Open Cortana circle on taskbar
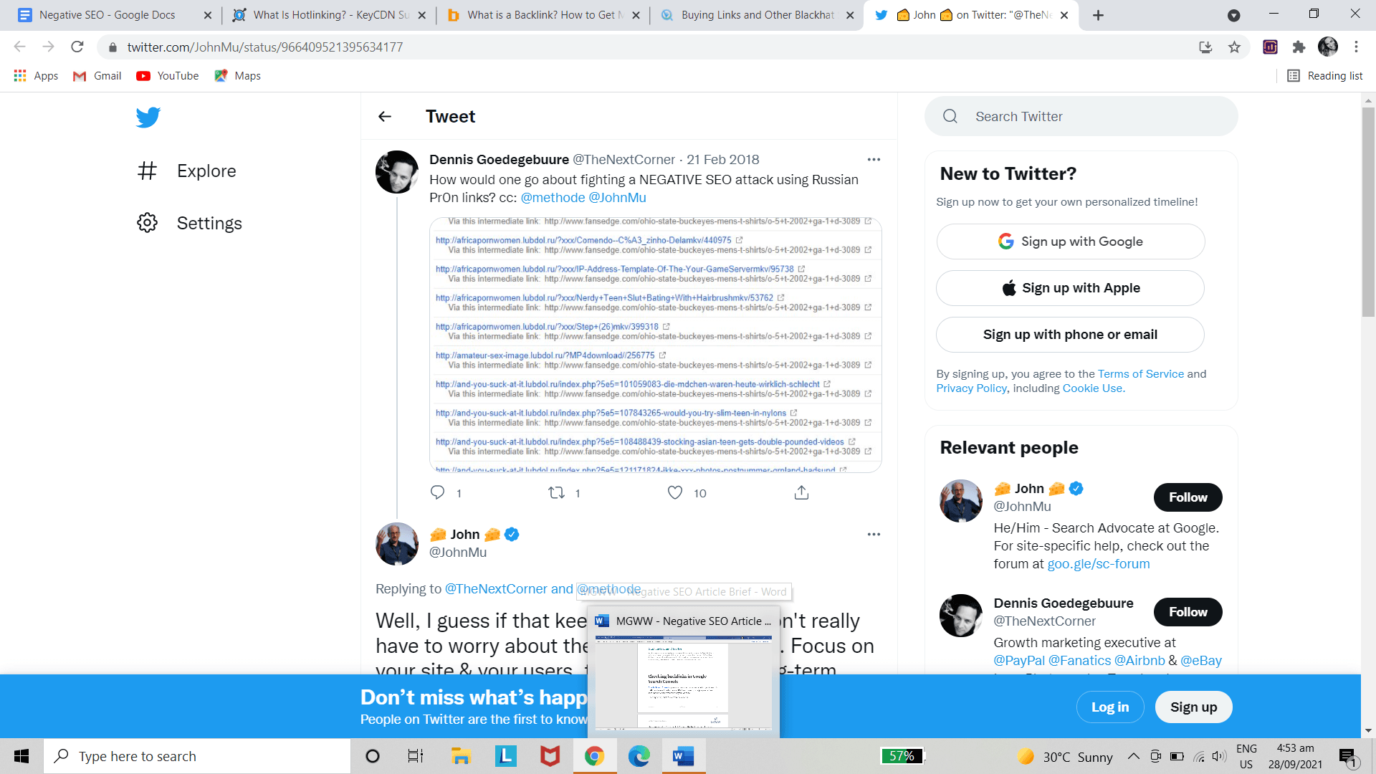The image size is (1376, 774). (x=372, y=756)
